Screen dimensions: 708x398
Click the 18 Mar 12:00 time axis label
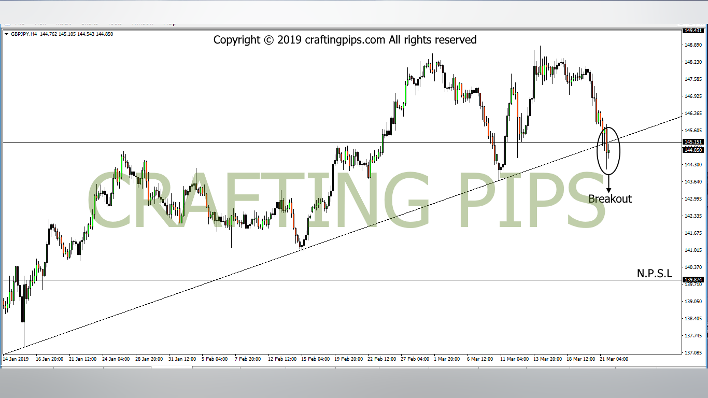[x=580, y=359]
